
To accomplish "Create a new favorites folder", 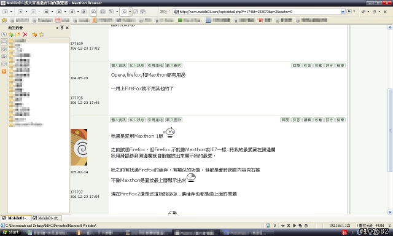I will coord(18,34).
